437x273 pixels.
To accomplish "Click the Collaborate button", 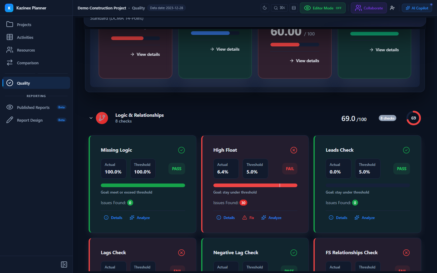I will click(369, 8).
